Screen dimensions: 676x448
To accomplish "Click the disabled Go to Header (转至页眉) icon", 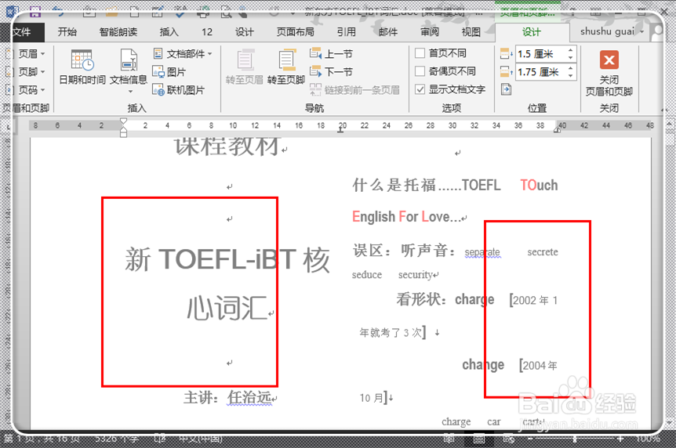I will coord(245,60).
